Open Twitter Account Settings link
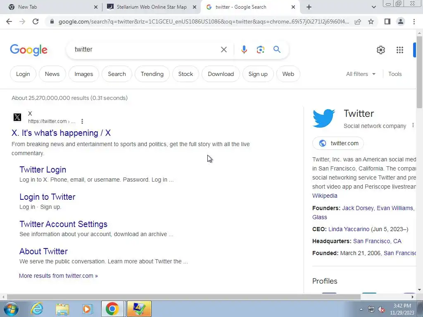Viewport: 423px width, 317px height. 63,224
